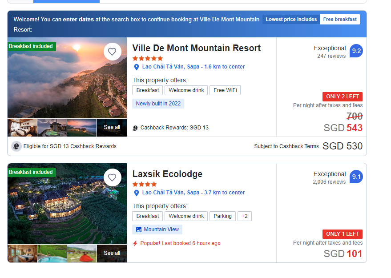The height and width of the screenshot is (278, 391).
Task: Click the Mountain View picture icon
Action: [139, 230]
